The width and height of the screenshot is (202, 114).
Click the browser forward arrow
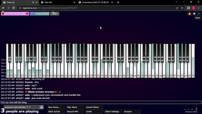(9, 8)
